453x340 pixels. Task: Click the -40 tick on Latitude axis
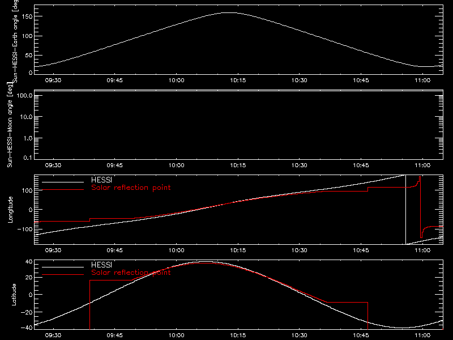(x=27, y=328)
